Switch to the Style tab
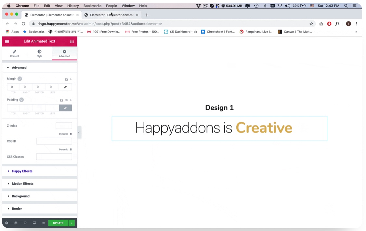Viewport: 366px width, 231px height. 39,53
